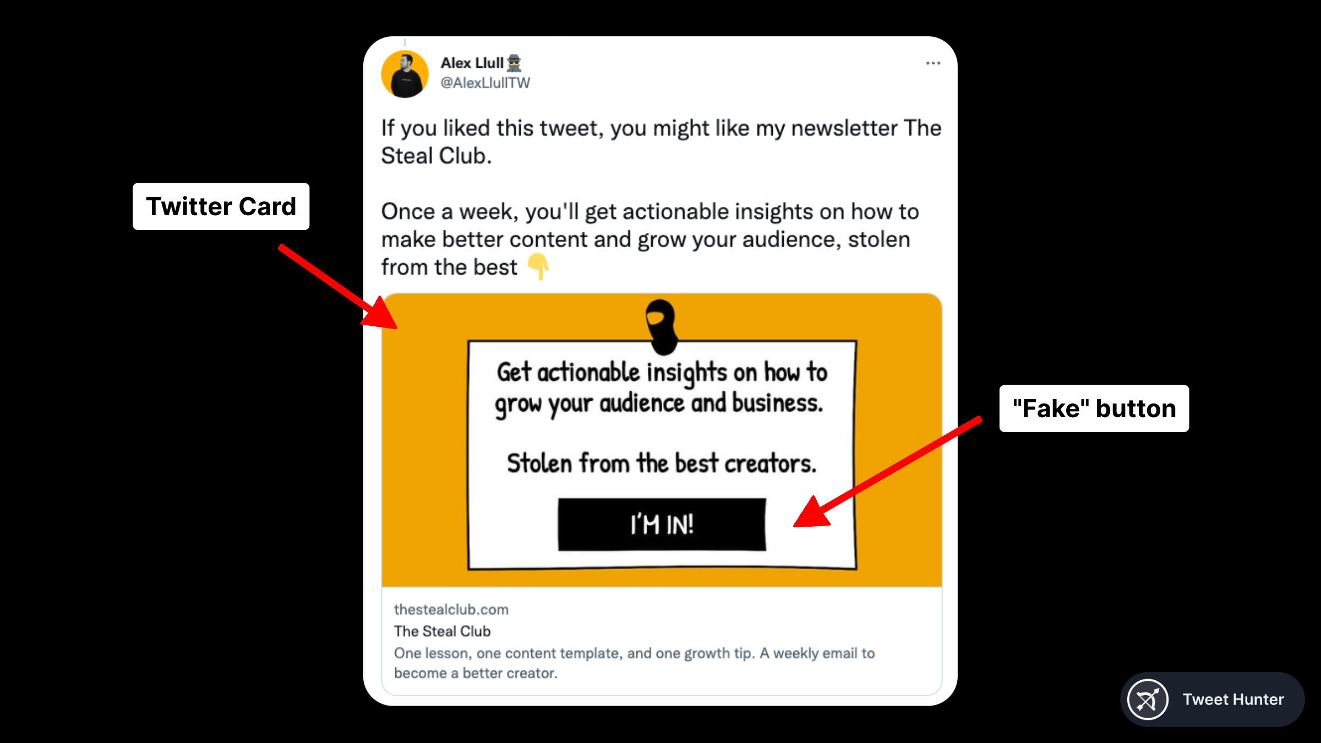Click the "Fake" button label box
The image size is (1321, 743).
coord(1094,408)
